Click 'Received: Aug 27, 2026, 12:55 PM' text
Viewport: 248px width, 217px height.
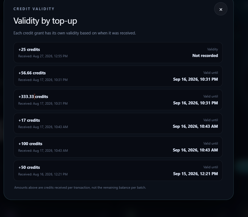click(x=43, y=56)
